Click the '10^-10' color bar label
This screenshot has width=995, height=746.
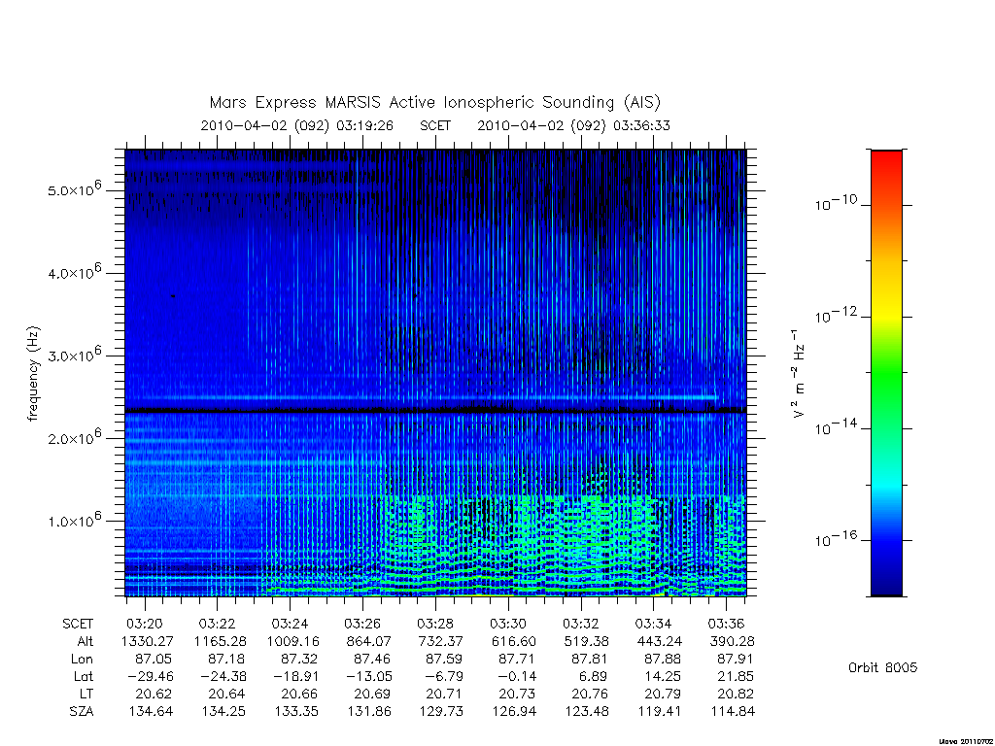[836, 203]
